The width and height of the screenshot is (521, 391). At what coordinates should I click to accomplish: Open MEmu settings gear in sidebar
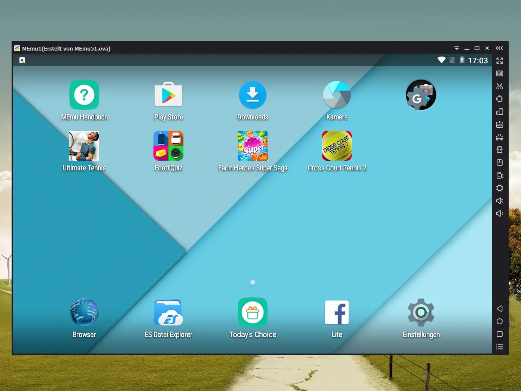[x=500, y=188]
